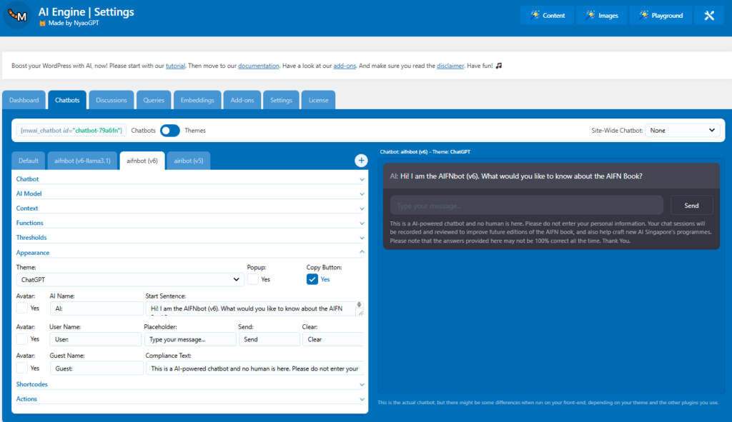Uncheck the Copy Button checkbox
This screenshot has width=732, height=422.
tap(312, 279)
